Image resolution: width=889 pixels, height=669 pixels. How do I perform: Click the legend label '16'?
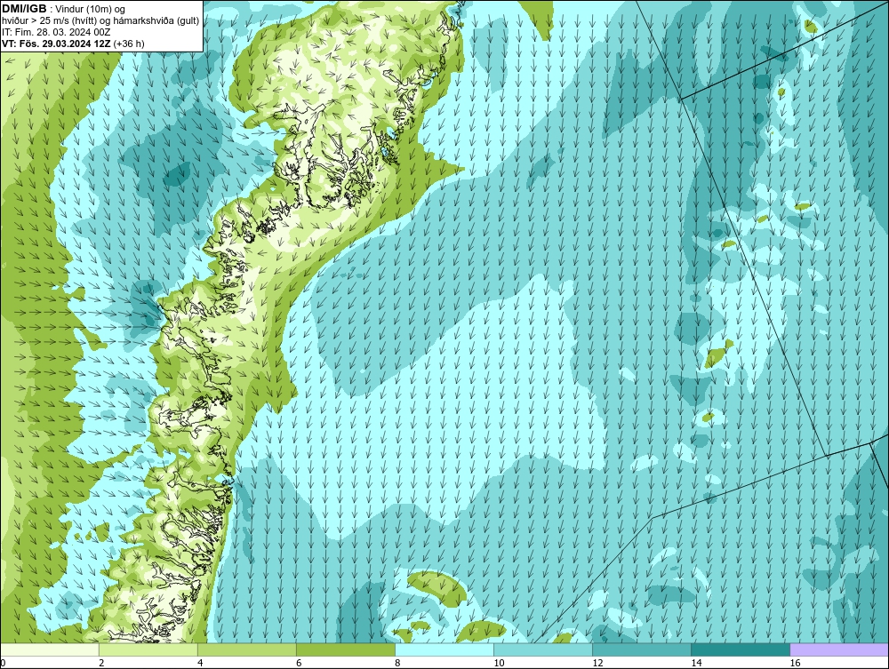[x=795, y=663]
